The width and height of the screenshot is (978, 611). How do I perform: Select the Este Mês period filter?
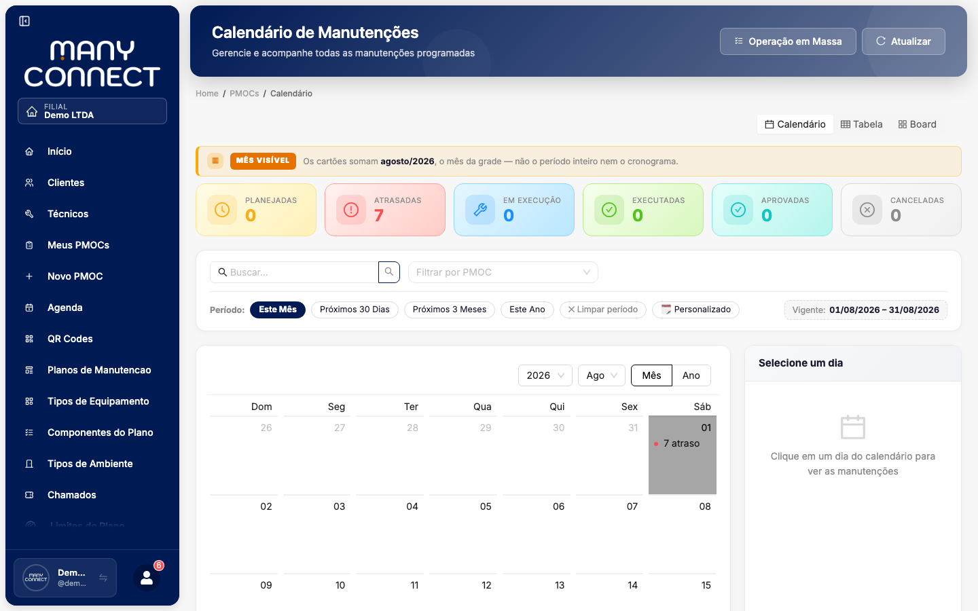pos(278,310)
